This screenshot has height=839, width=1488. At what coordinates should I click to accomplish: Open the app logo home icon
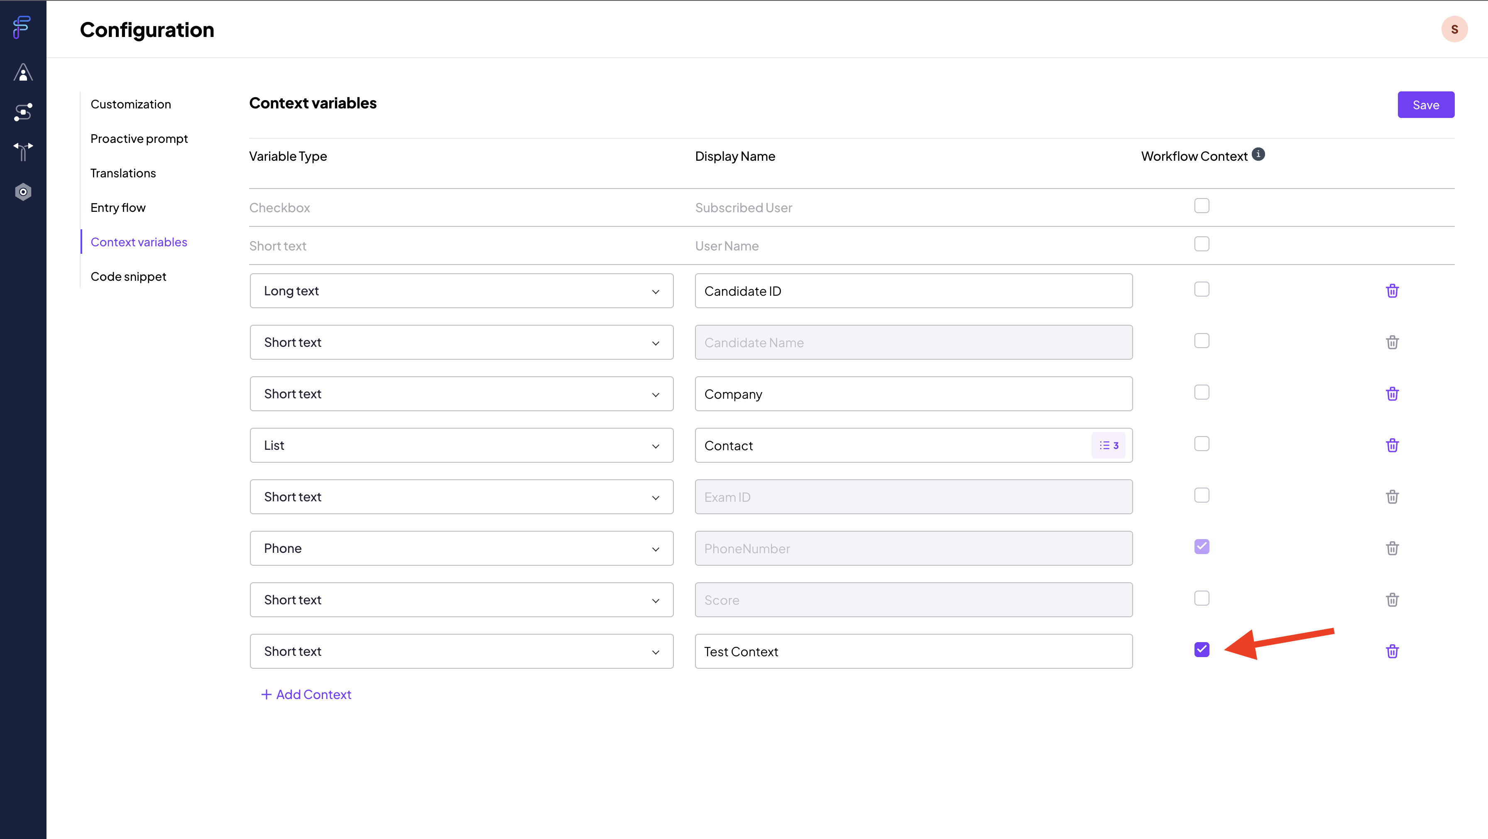coord(22,27)
